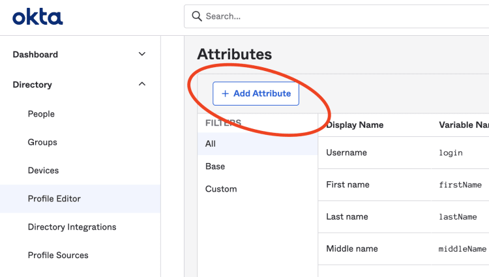The image size is (489, 277).
Task: Open the Dashboard section
Action: [35, 55]
